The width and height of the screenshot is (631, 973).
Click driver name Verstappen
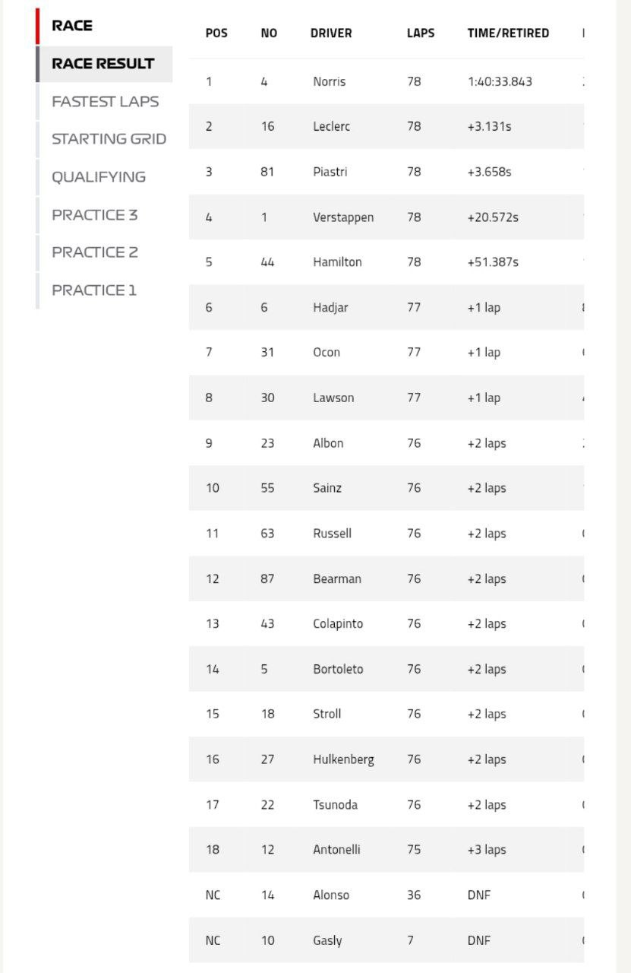coord(343,217)
